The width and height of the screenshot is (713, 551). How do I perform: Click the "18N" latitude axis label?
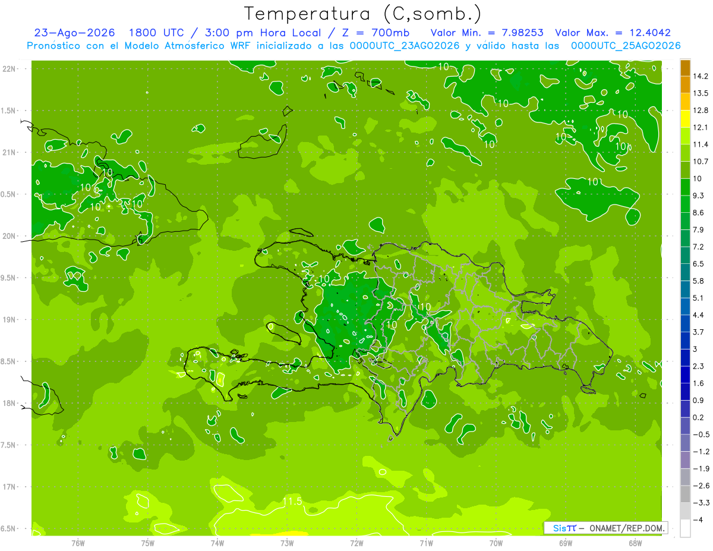click(x=10, y=403)
